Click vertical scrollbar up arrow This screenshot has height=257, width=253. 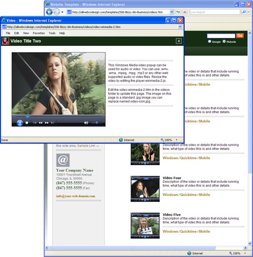pos(250,33)
